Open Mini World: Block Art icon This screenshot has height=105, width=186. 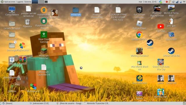[139, 63]
